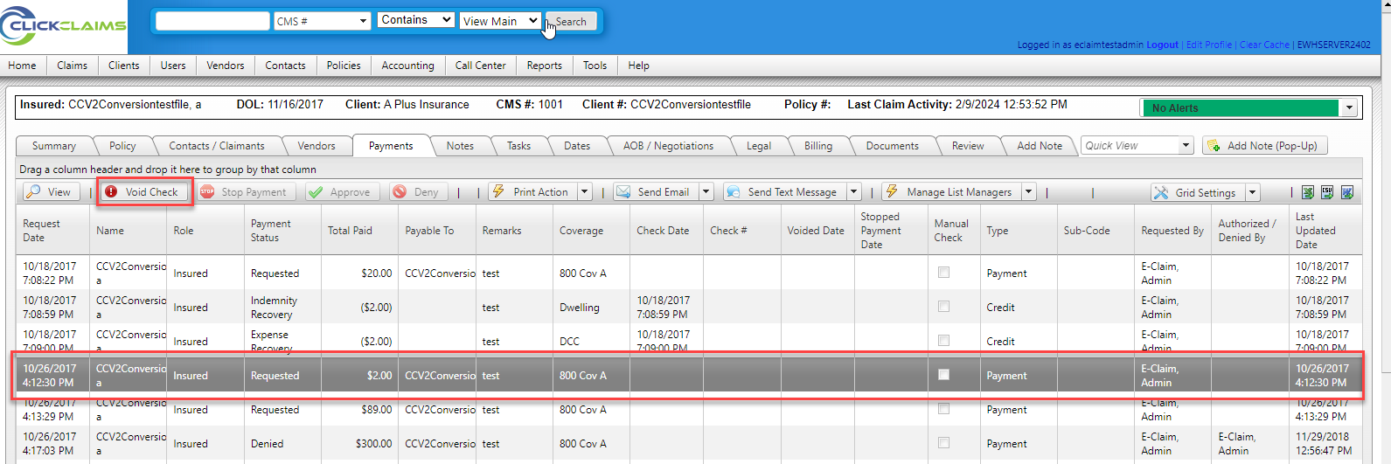Toggle Manual Check for the $89.00 payment row
The height and width of the screenshot is (464, 1391).
(x=943, y=409)
